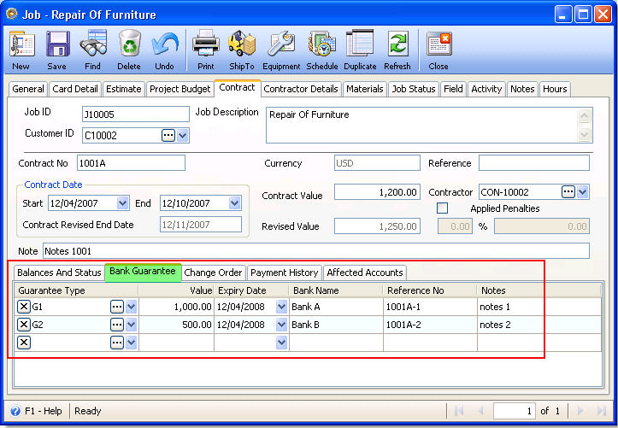Save the job record
Image resolution: width=618 pixels, height=428 pixels.
point(57,50)
